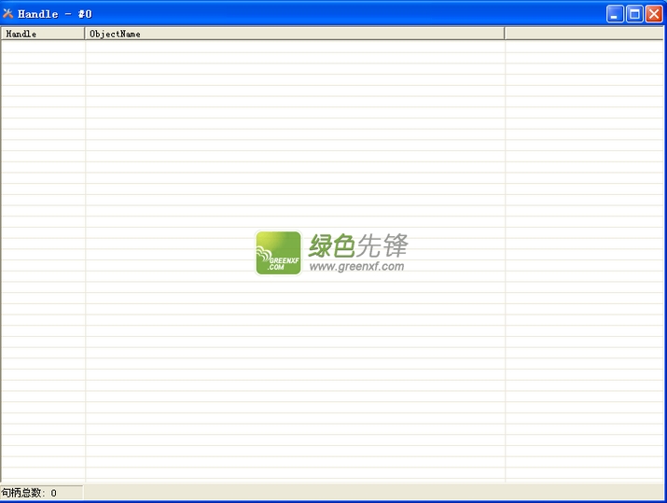Sort by the Handle column header
This screenshot has height=503, width=667.
[42, 34]
